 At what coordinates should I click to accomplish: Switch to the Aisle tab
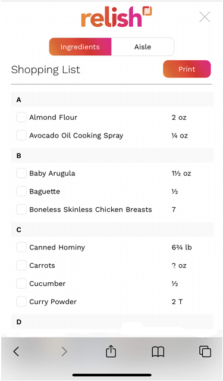[x=143, y=46]
